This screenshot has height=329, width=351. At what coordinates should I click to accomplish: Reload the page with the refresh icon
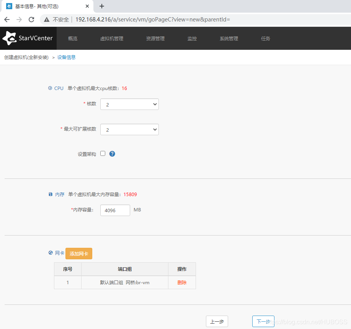[x=31, y=20]
